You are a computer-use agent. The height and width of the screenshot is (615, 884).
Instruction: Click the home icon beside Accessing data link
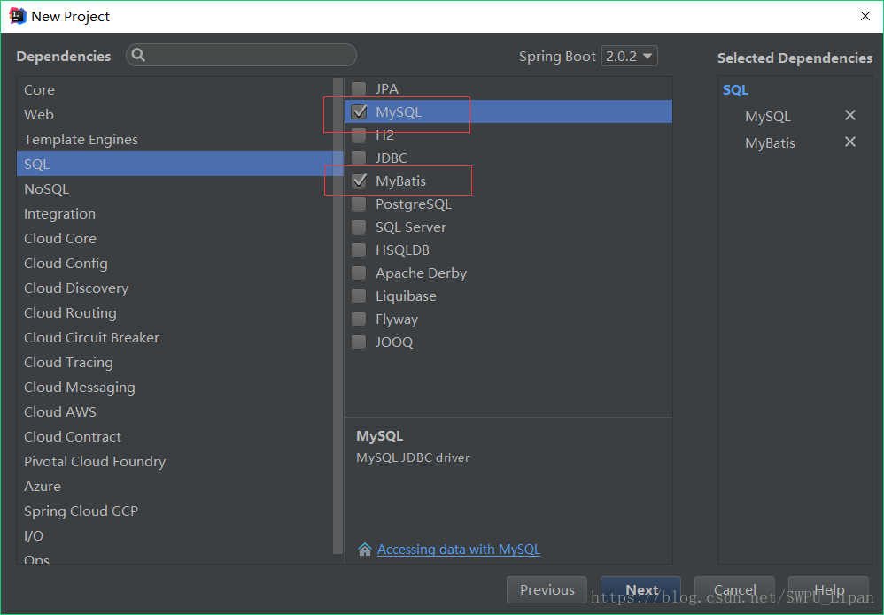[365, 550]
